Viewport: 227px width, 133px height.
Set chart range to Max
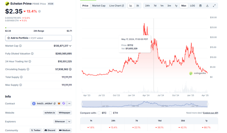pos(184,6)
